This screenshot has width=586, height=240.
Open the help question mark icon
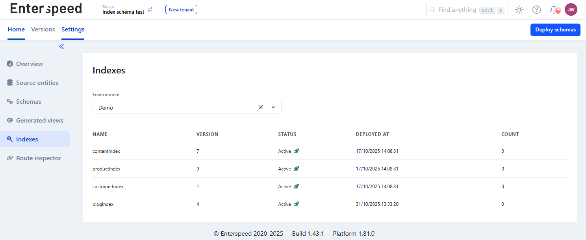click(x=536, y=9)
